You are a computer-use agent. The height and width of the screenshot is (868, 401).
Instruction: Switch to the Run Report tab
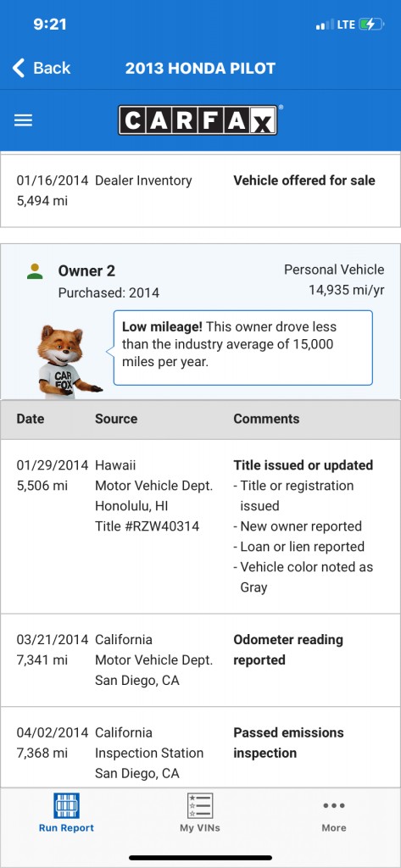pos(66,813)
